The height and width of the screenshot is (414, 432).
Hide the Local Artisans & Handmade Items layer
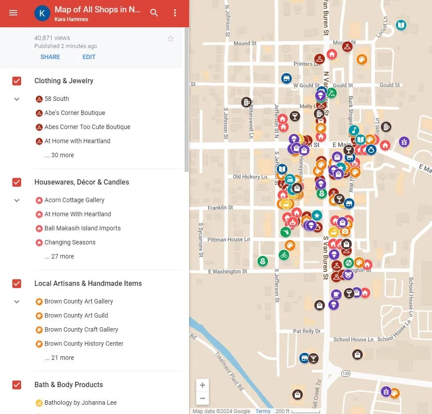click(x=17, y=284)
